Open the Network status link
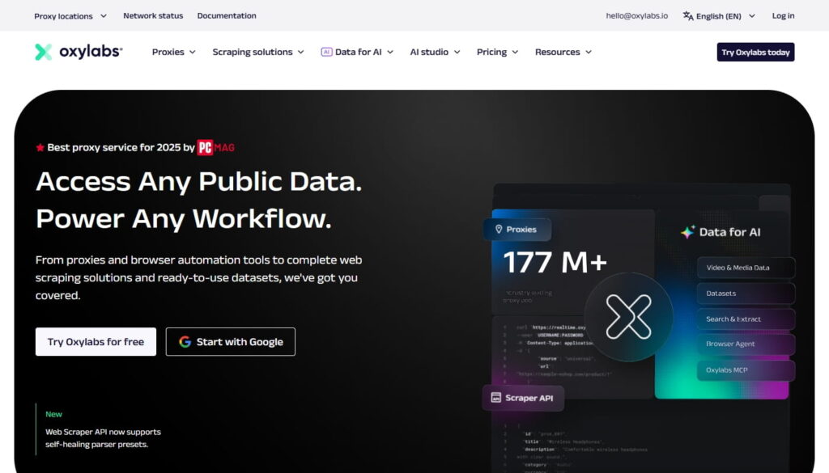829x473 pixels. click(153, 15)
